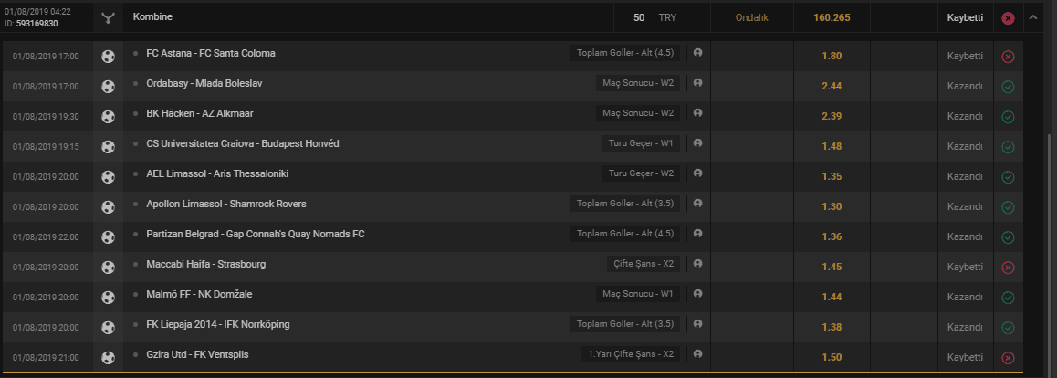Open Apollon Limassol - Shamrock Rovers match

226,204
